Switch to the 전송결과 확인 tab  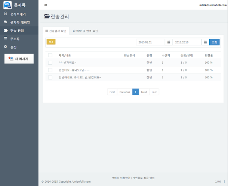tap(55, 31)
